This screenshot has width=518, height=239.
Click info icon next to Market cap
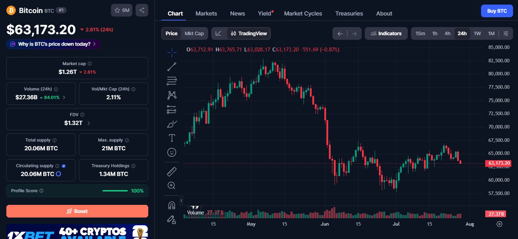(x=90, y=64)
